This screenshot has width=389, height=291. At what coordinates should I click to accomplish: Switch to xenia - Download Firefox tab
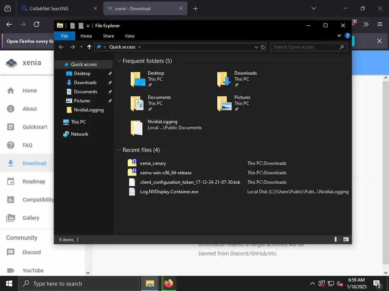(x=145, y=8)
